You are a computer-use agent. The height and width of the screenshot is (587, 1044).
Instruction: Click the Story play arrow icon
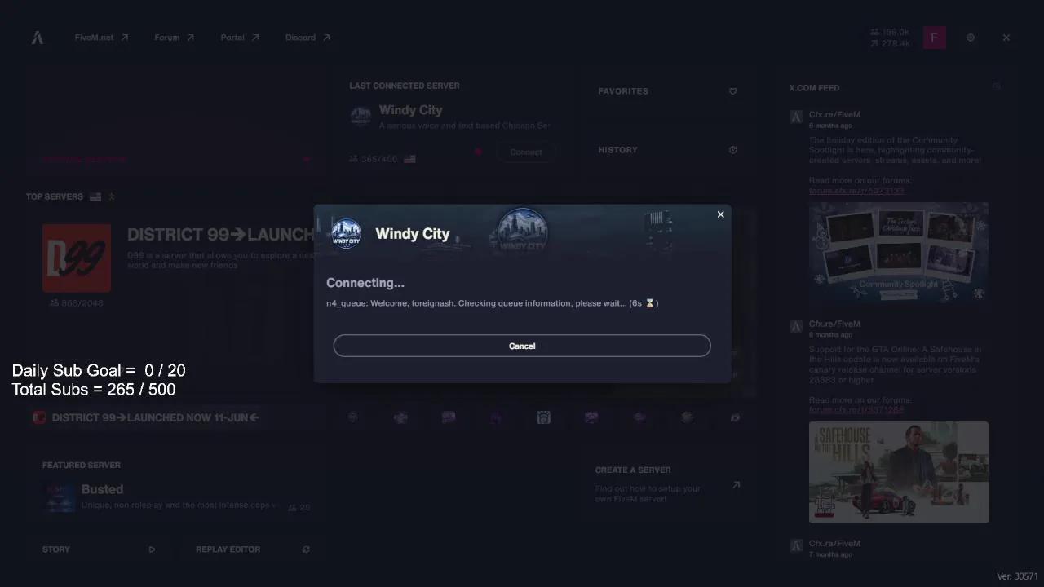click(x=152, y=549)
